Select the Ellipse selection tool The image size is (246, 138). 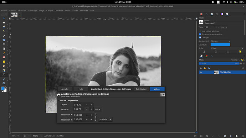click(x=4, y=22)
